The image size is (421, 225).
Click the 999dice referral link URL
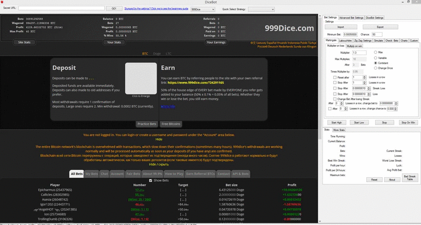tap(196, 83)
